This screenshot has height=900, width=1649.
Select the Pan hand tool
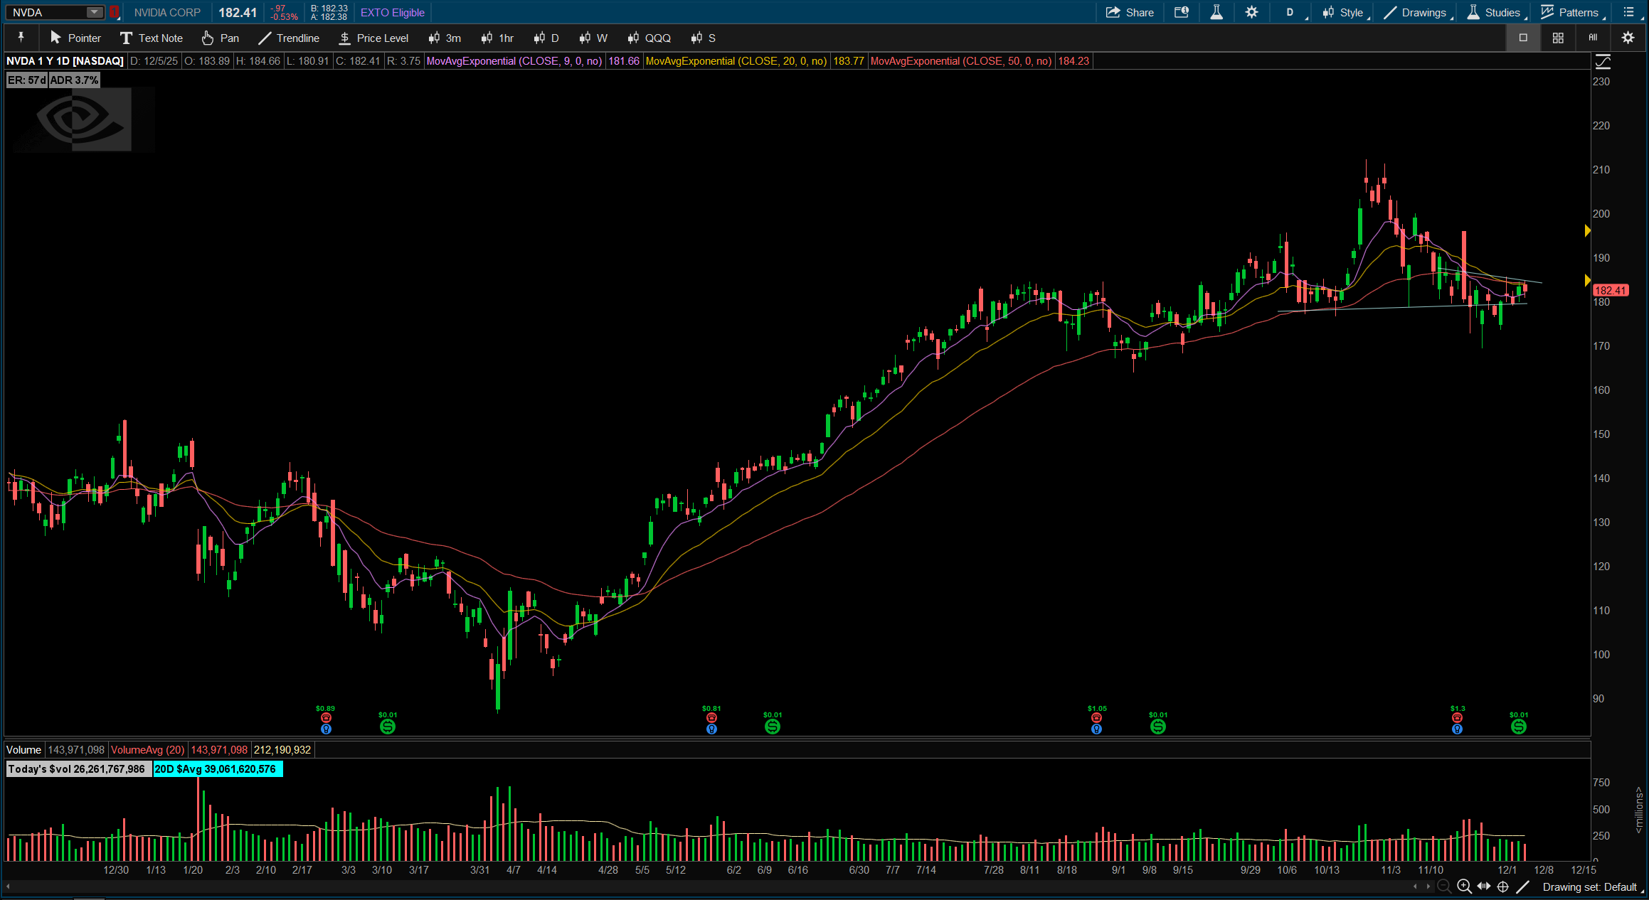click(220, 38)
